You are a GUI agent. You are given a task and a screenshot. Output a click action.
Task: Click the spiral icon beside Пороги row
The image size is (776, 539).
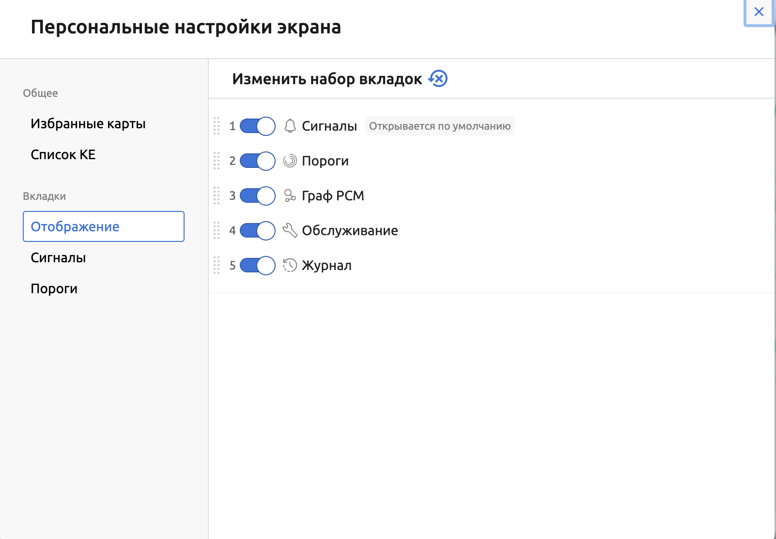coord(290,161)
